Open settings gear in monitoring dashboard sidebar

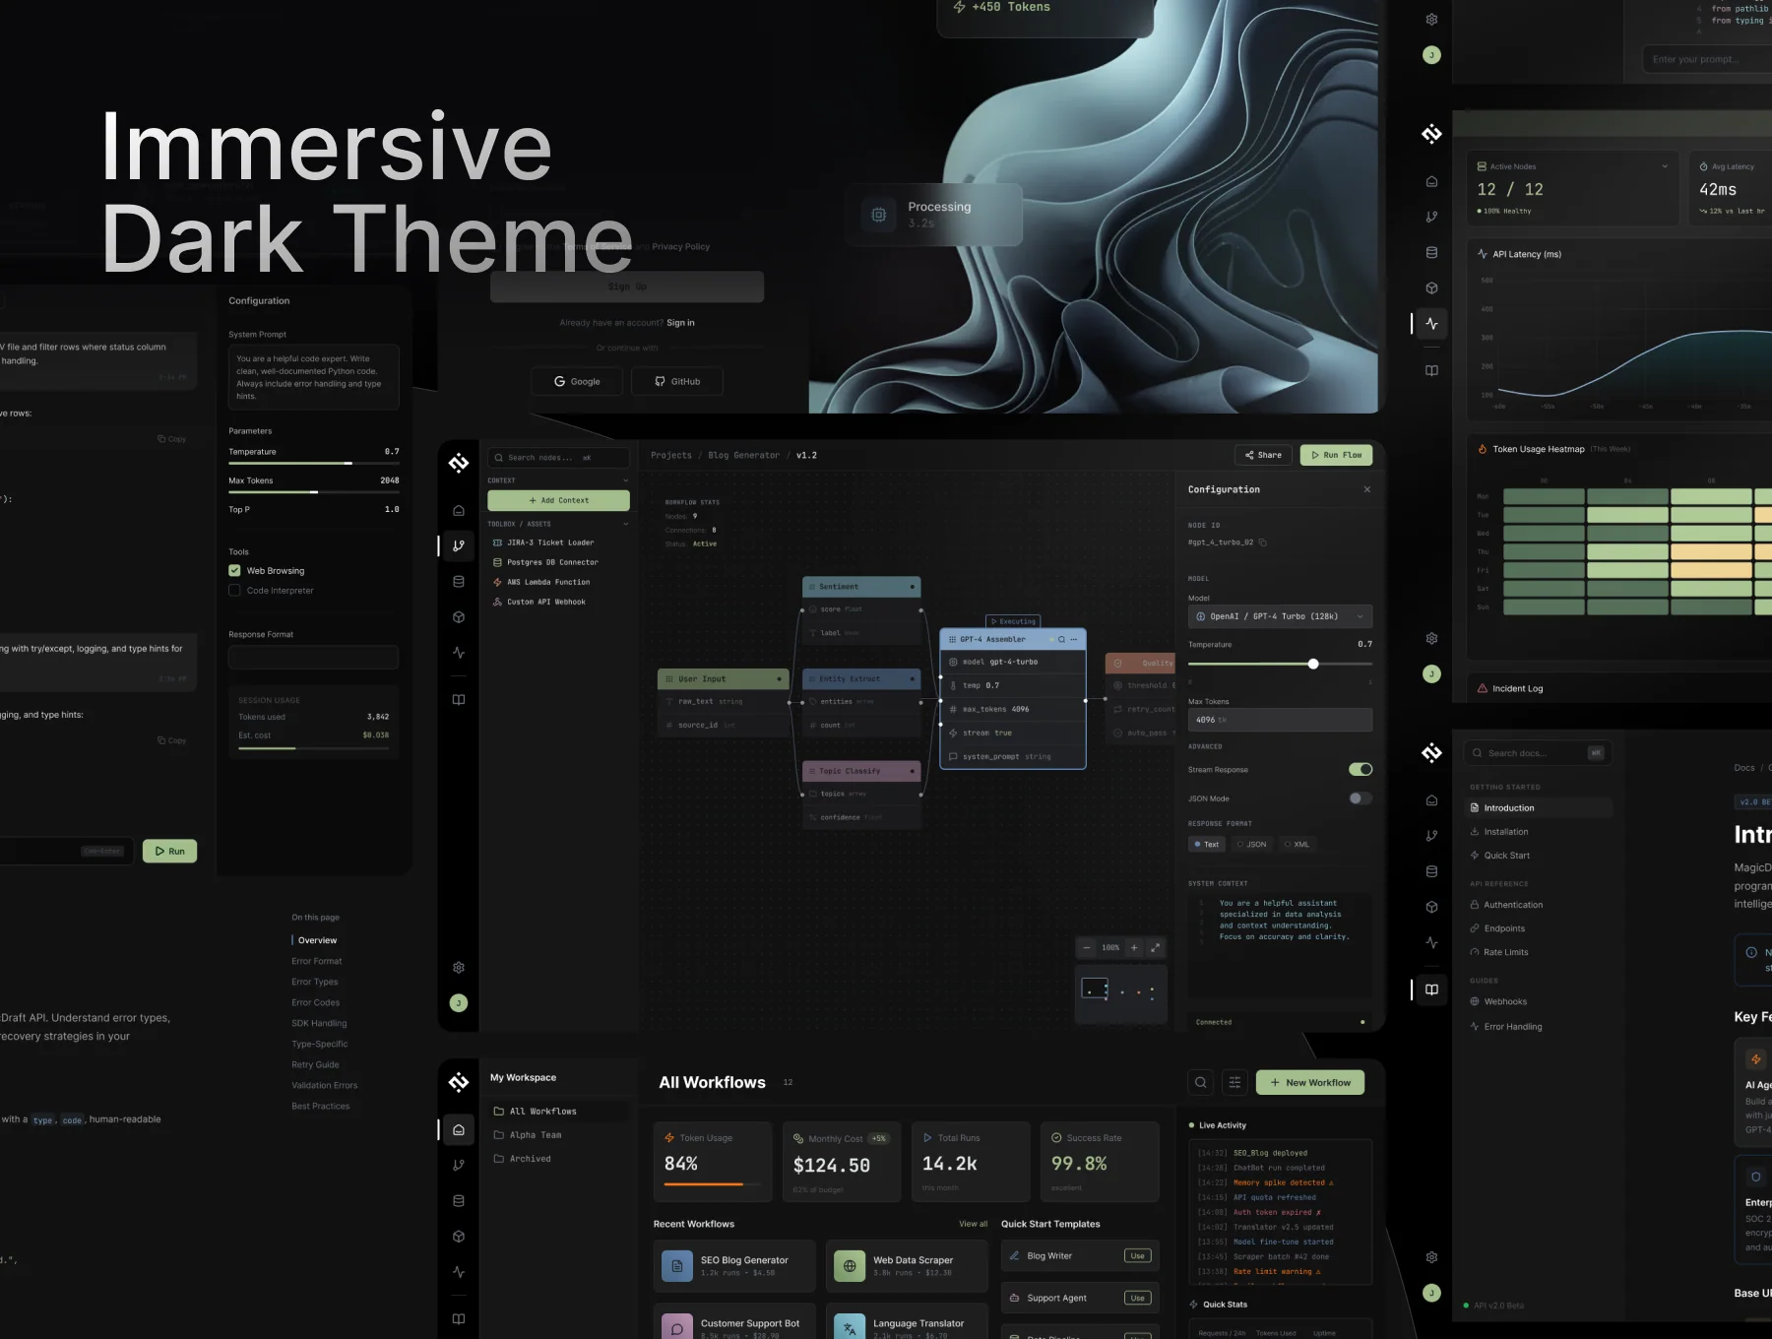click(x=1431, y=639)
